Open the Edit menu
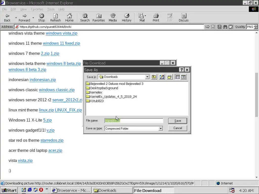This screenshot has width=259, height=194. [x=13, y=9]
